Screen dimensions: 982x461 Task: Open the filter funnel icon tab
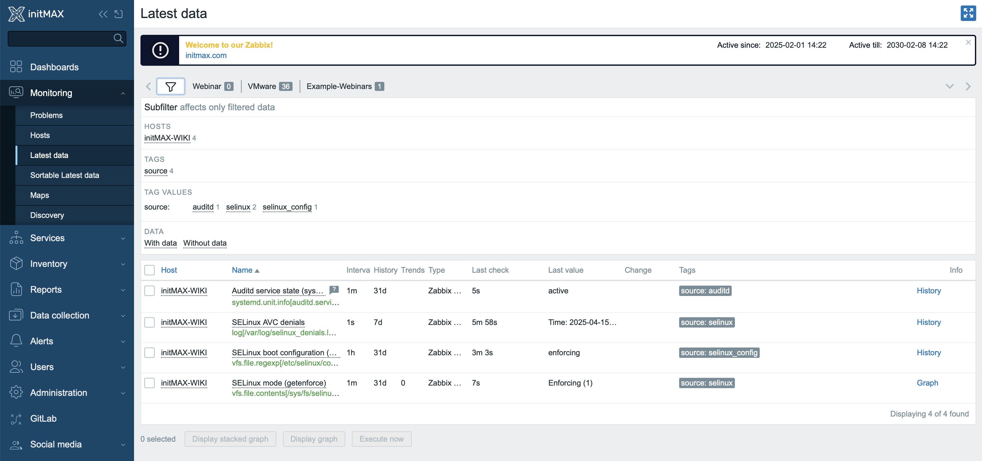pyautogui.click(x=170, y=86)
